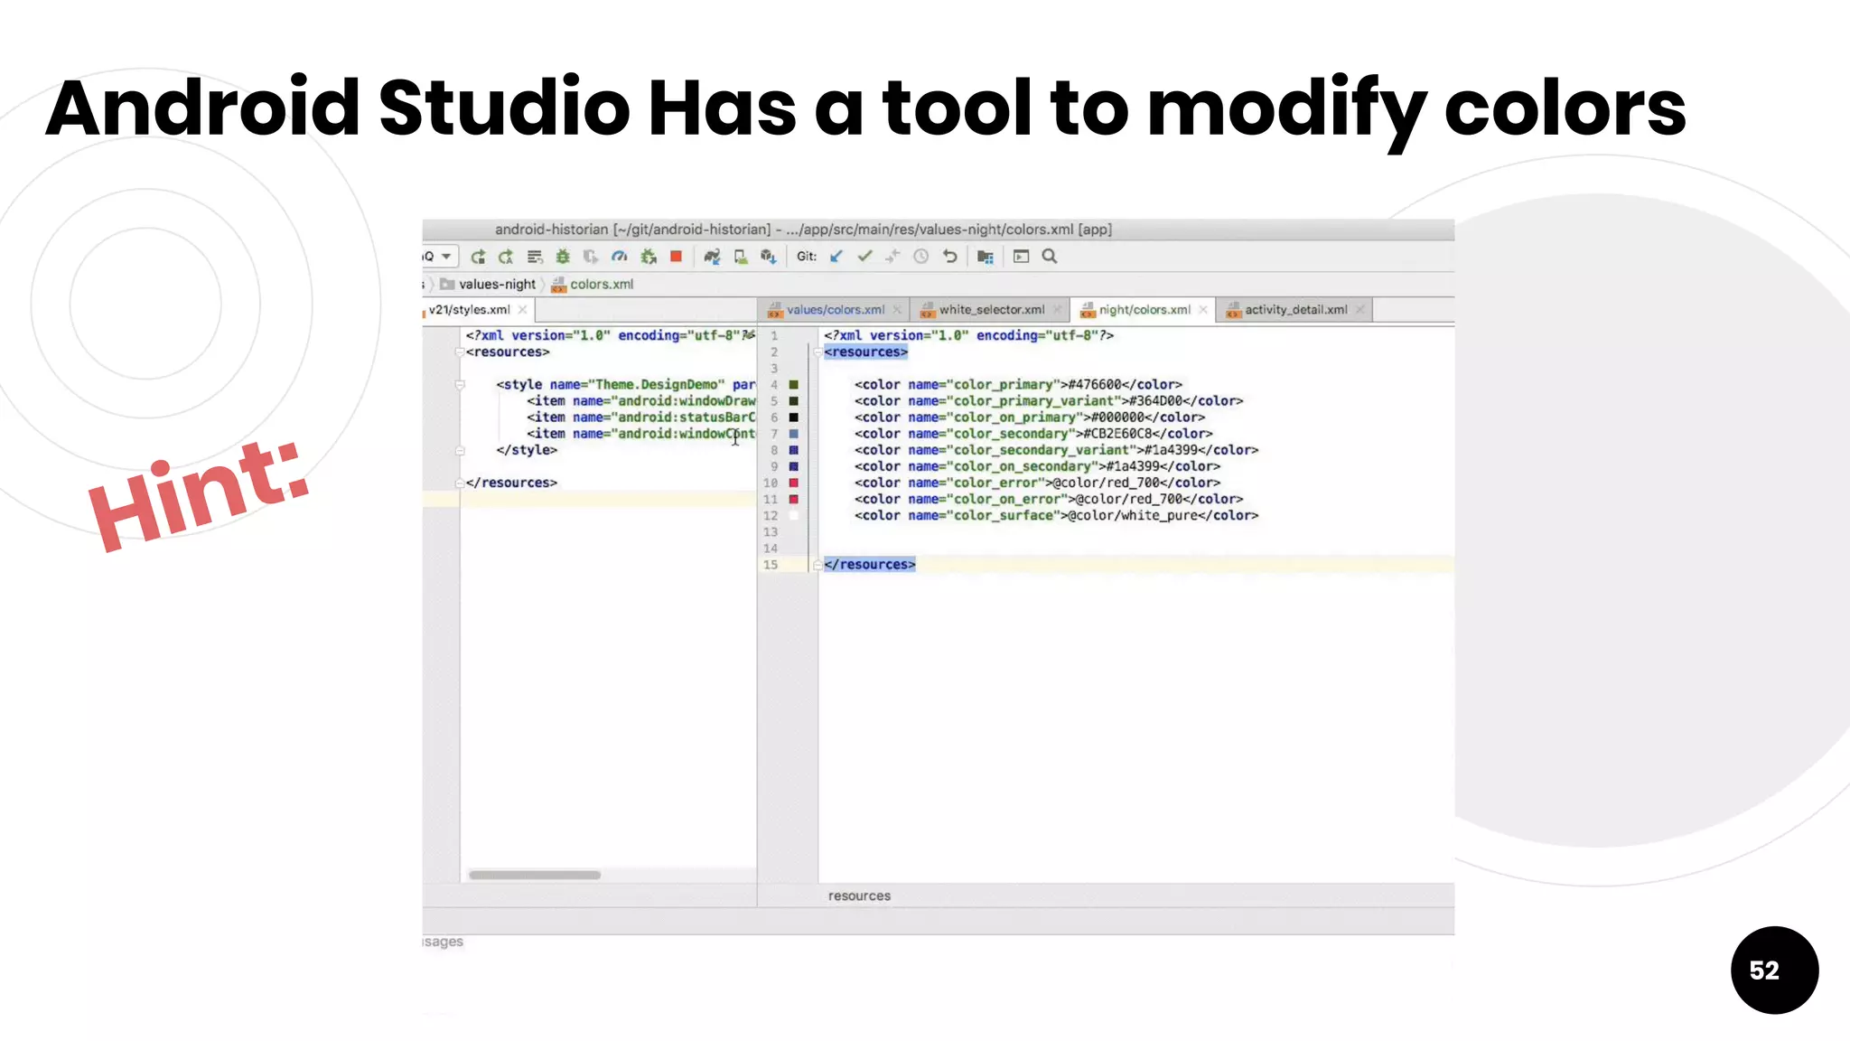
Task: Close the activity_detail.xml tab
Action: (x=1359, y=310)
